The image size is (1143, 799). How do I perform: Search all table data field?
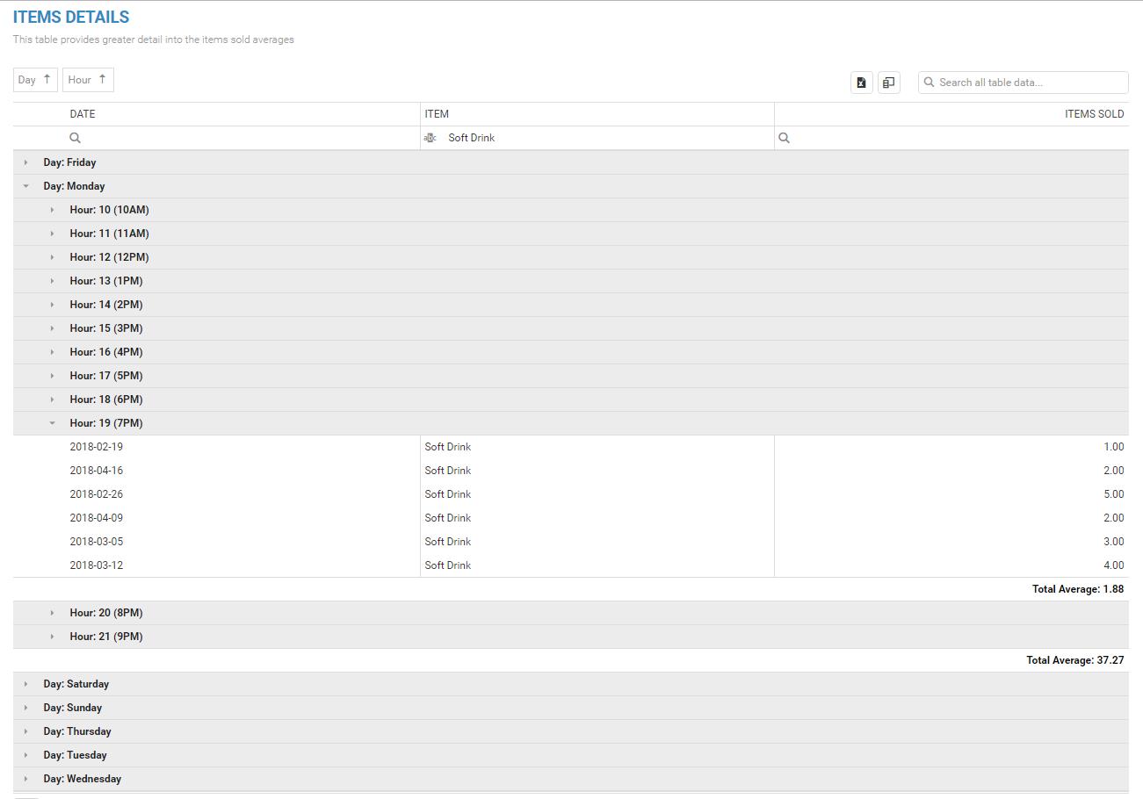click(1024, 83)
